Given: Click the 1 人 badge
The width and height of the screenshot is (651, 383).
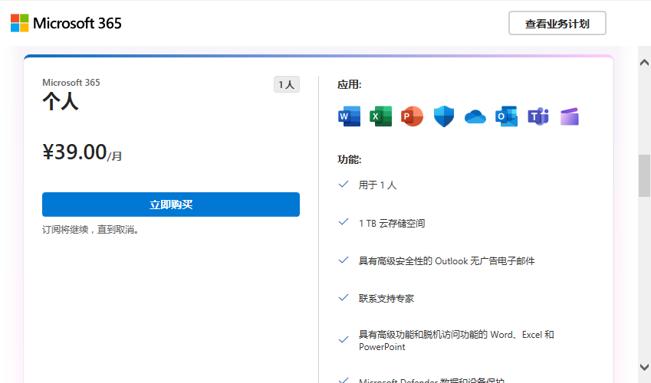Looking at the screenshot, I should [287, 85].
